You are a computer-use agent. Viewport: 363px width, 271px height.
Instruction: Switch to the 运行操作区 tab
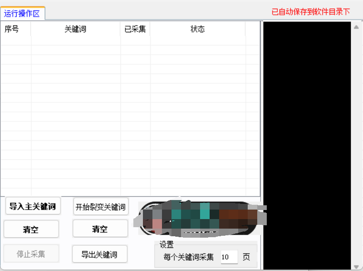22,13
